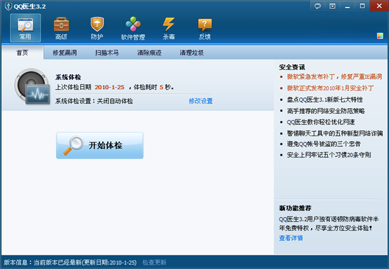This screenshot has height=269, width=389.
Task: Click the QQ医生 shield logo in title bar
Action: 8,6
